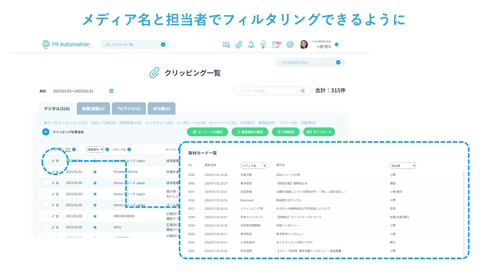Switch to the 新聞/雑誌(4) tab

coord(93,109)
